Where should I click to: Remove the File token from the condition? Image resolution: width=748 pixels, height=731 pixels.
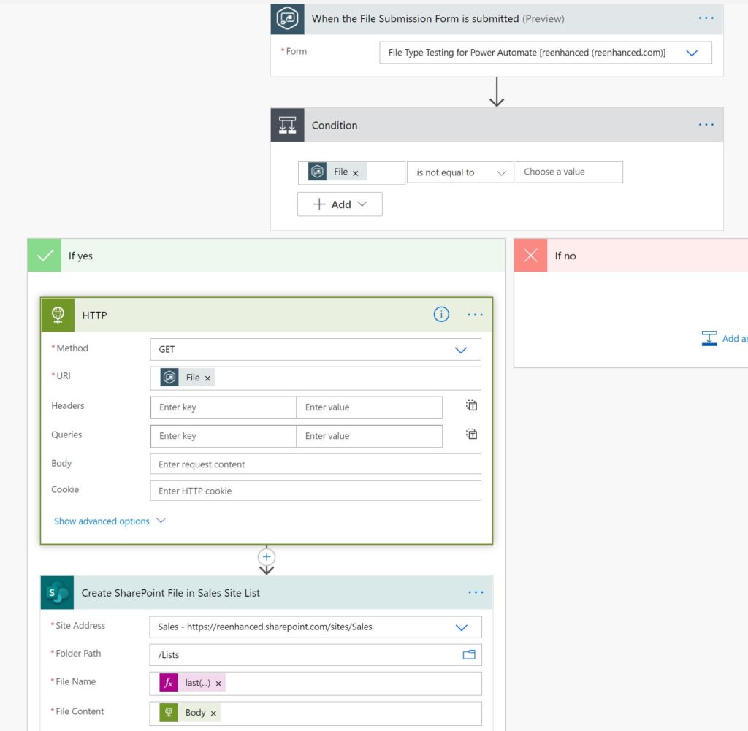click(x=356, y=173)
